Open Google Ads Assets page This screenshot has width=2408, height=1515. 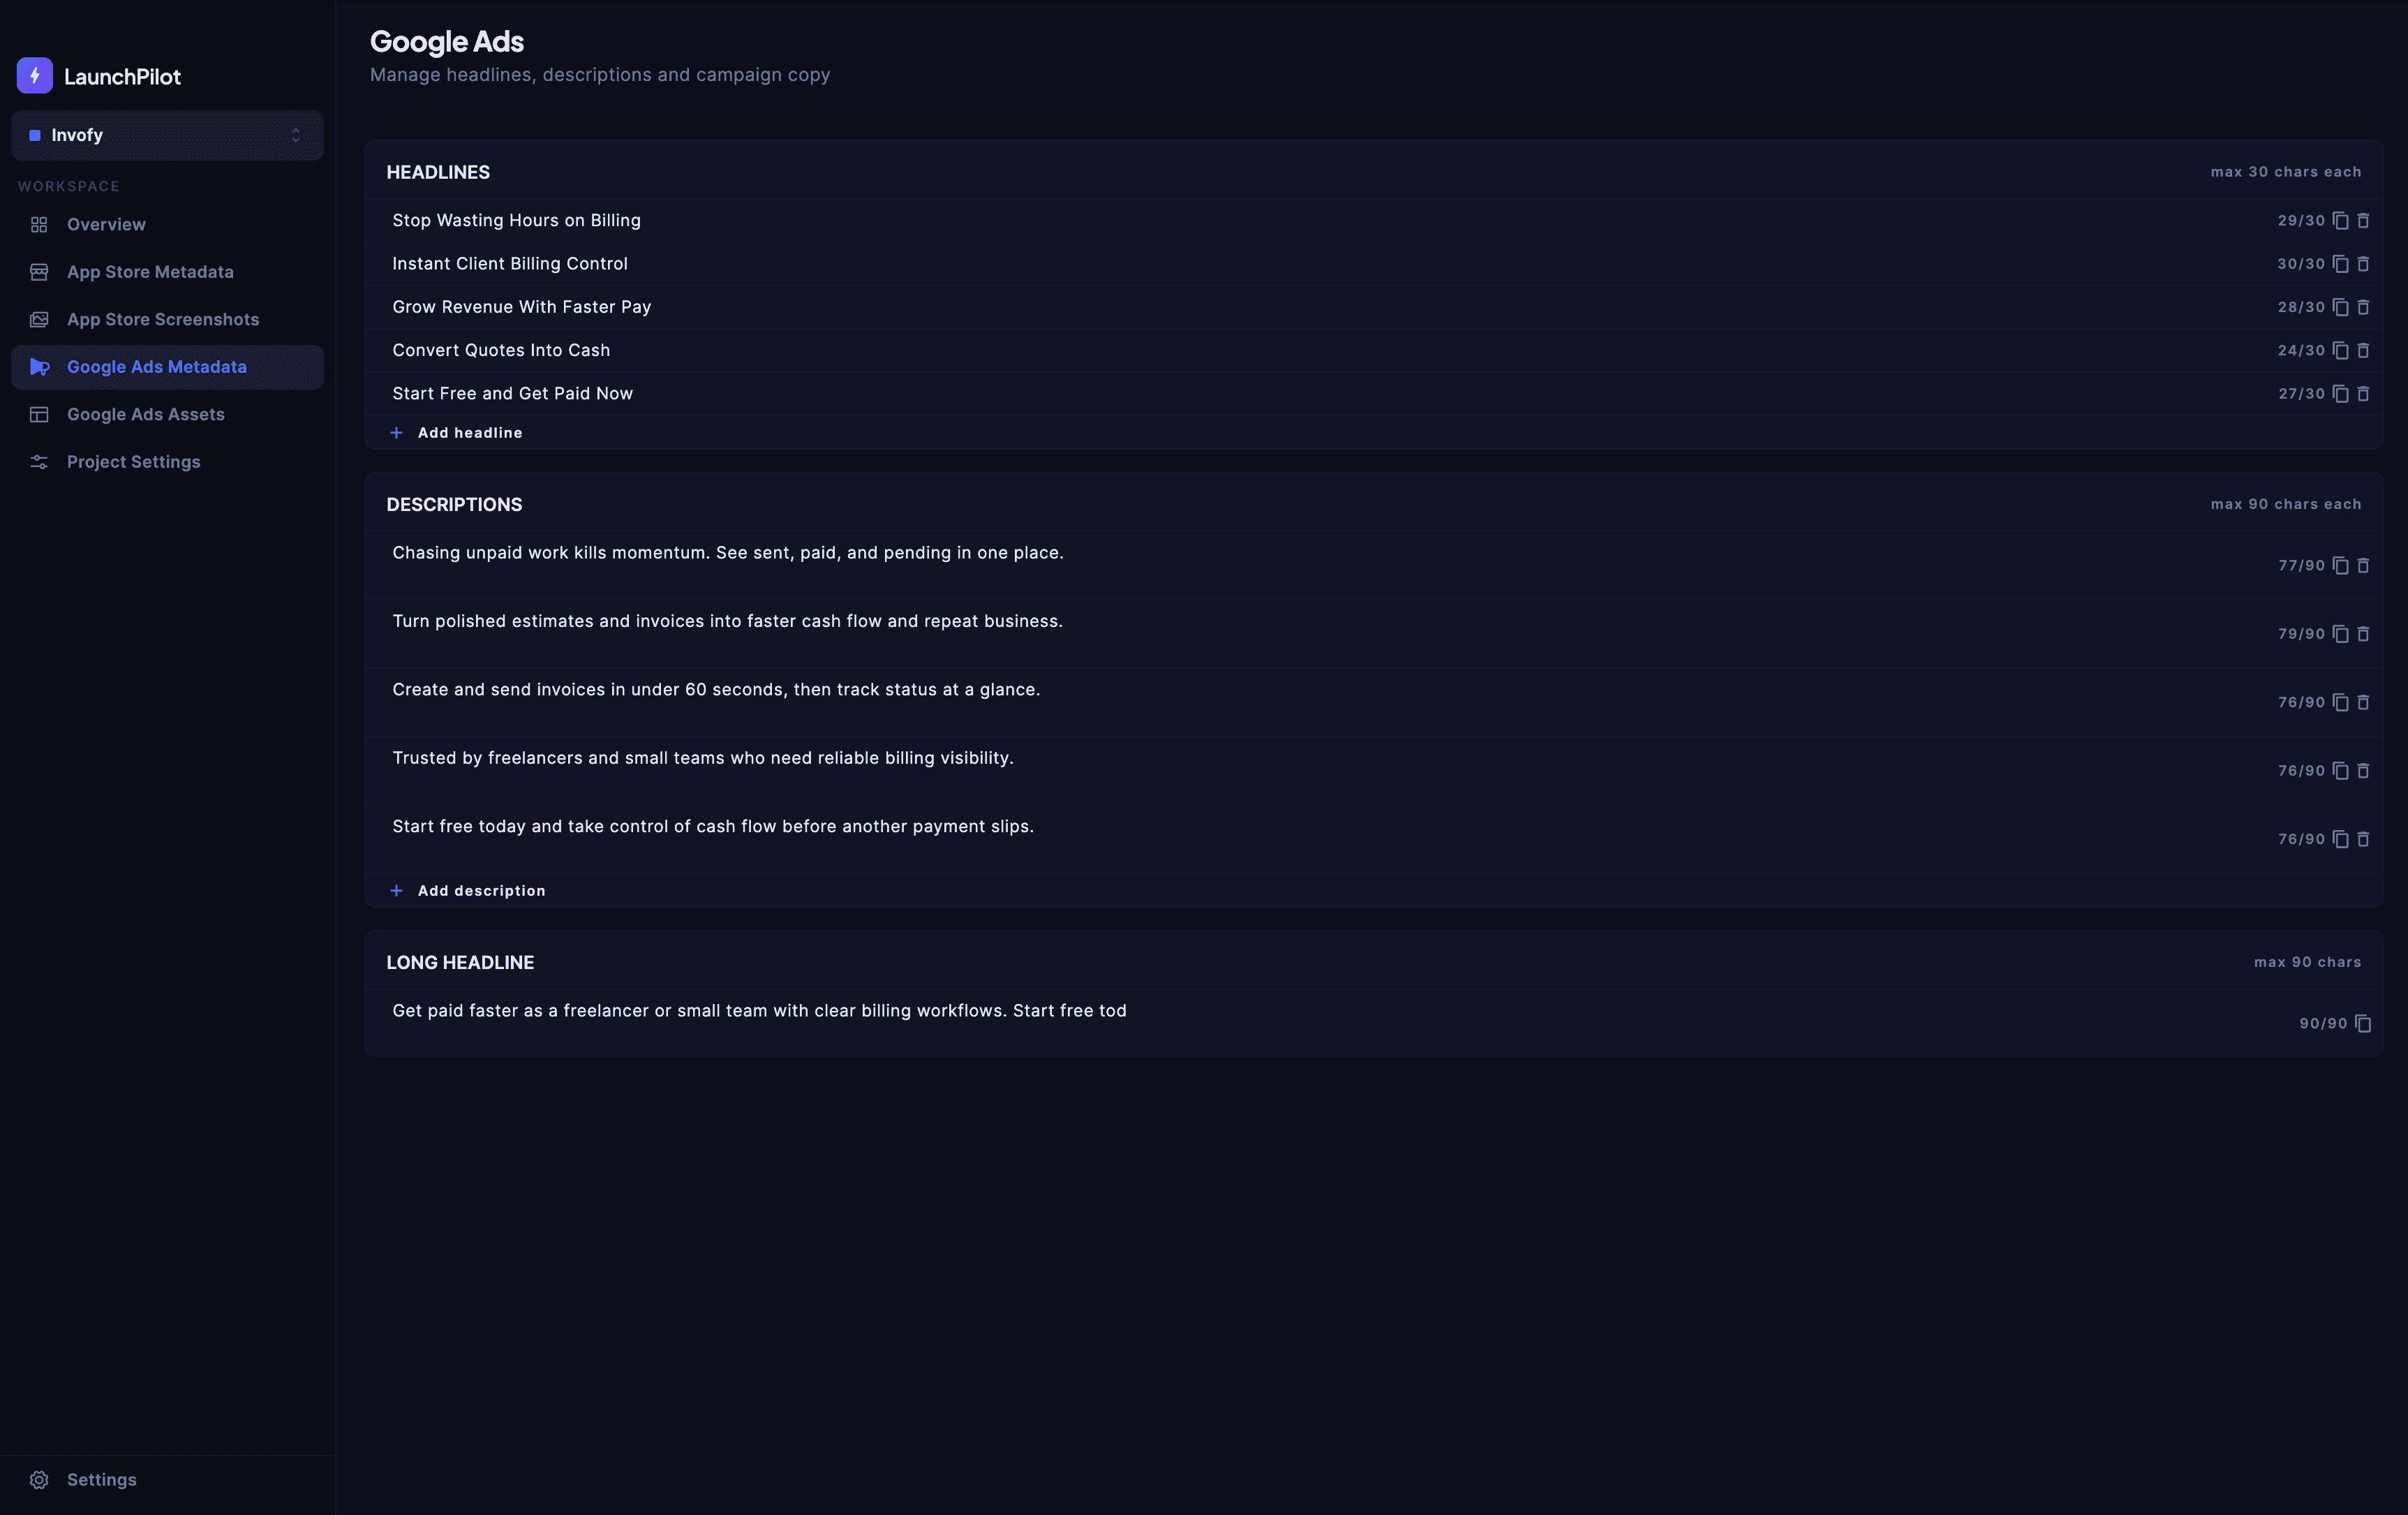(x=167, y=415)
